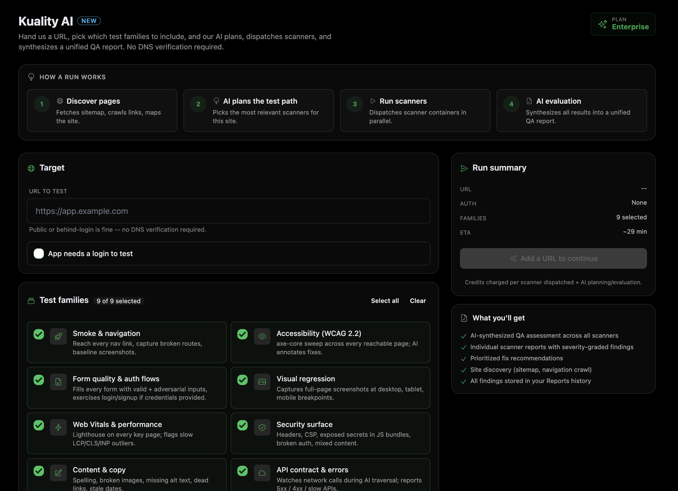Click Site discovery (sitemap, navigation crawl) text
Image resolution: width=678 pixels, height=491 pixels.
(x=531, y=370)
